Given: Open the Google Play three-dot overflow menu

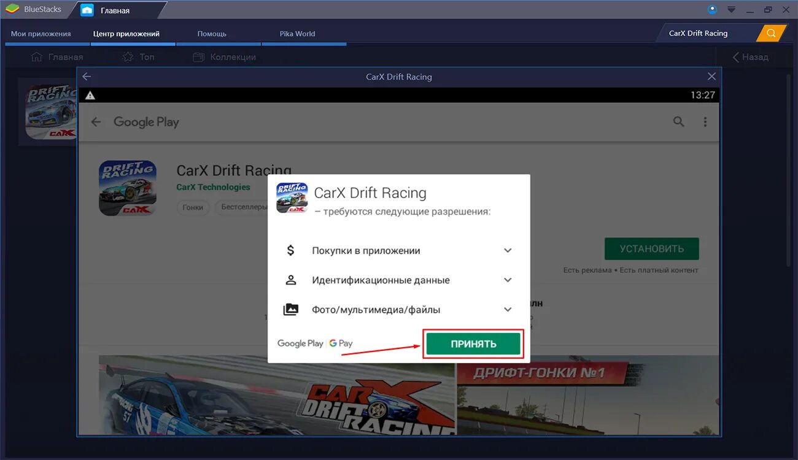Looking at the screenshot, I should point(705,121).
